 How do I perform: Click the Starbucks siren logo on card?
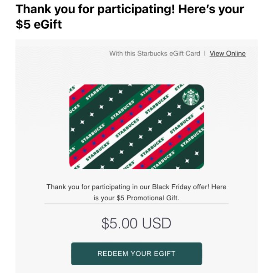pos(191,97)
